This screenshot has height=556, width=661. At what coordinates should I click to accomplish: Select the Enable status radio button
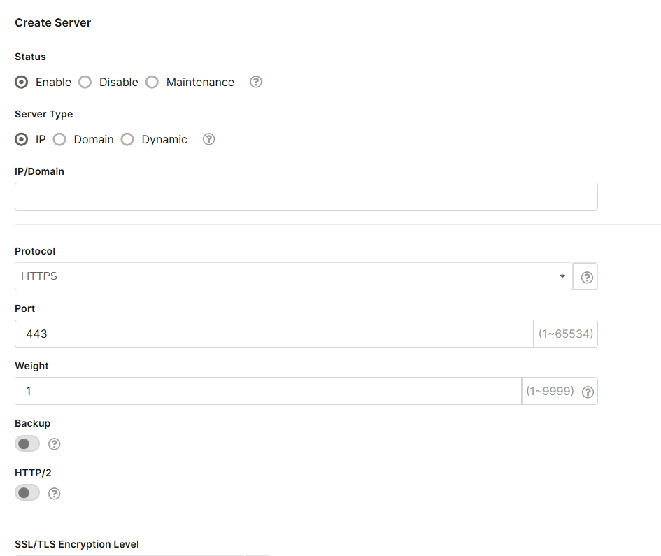[22, 82]
